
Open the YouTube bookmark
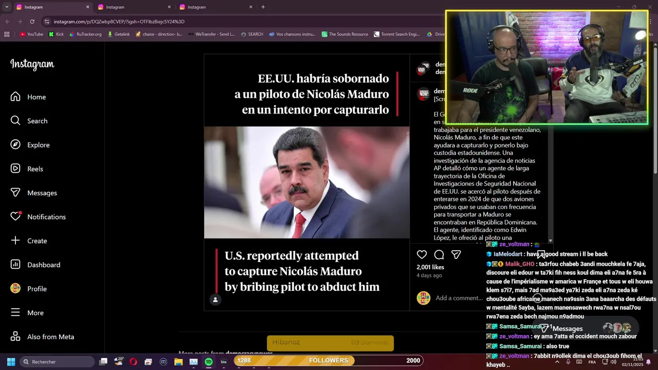click(31, 34)
